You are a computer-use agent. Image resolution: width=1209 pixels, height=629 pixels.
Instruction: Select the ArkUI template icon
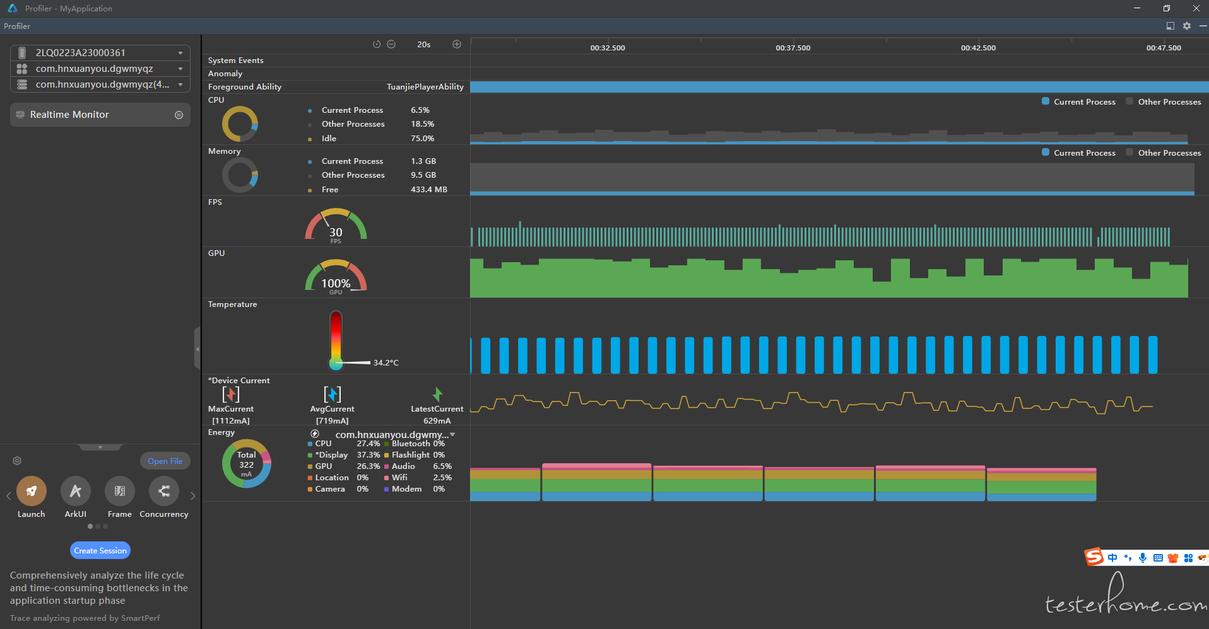click(76, 491)
